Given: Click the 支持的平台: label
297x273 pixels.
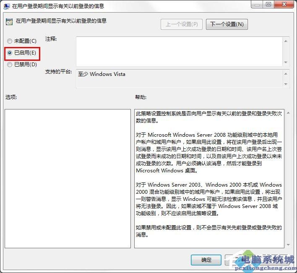Looking at the screenshot, I should click(x=58, y=72).
